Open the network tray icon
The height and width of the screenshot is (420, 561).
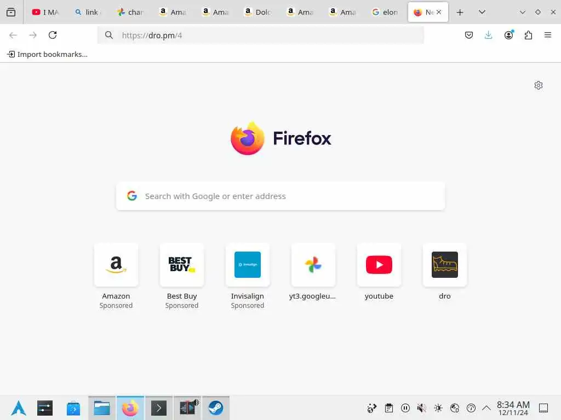455,408
